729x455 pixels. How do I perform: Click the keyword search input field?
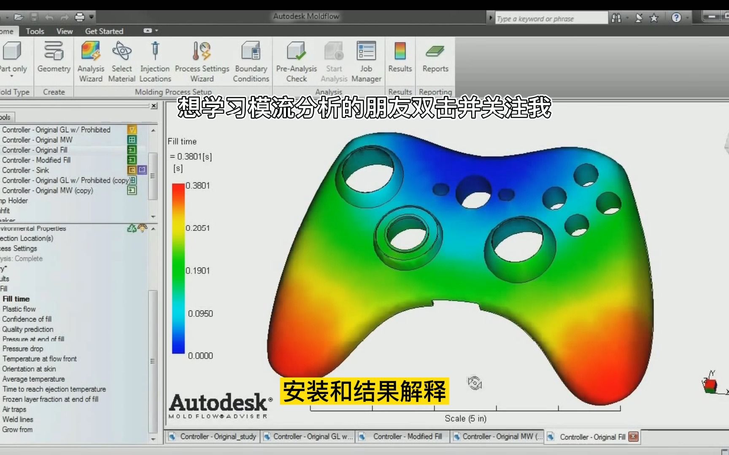pyautogui.click(x=551, y=18)
